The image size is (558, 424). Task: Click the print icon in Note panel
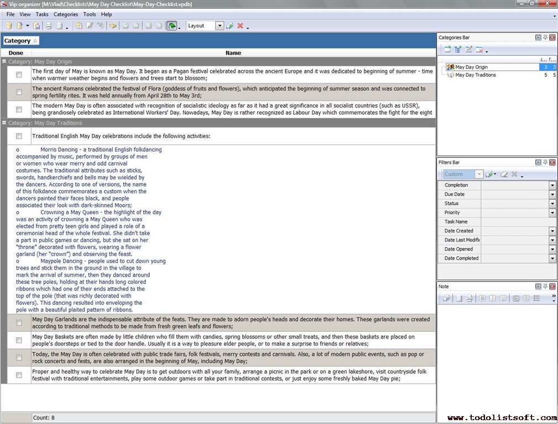[x=469, y=299]
